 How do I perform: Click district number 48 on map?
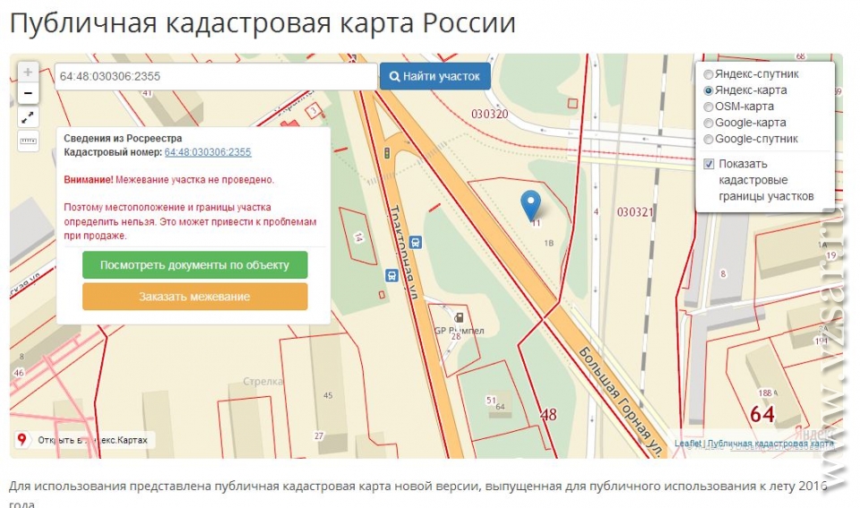click(x=548, y=415)
